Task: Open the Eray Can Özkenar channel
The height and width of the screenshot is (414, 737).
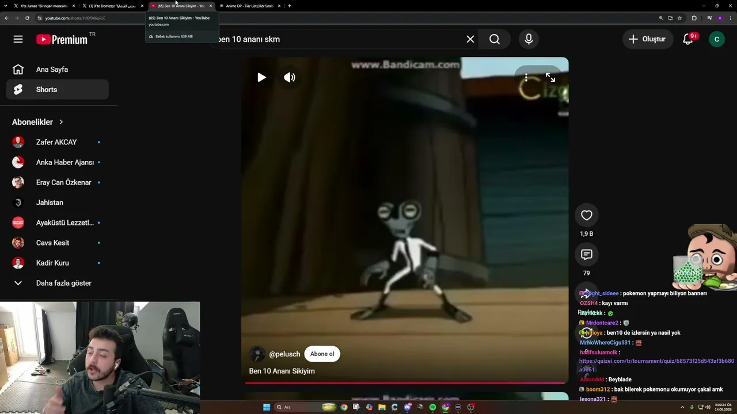Action: (57, 182)
